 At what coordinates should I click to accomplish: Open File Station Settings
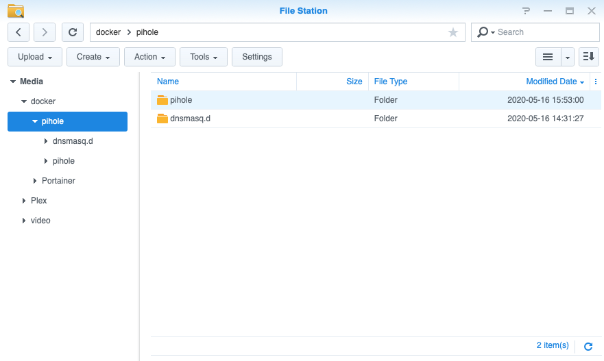(x=257, y=57)
